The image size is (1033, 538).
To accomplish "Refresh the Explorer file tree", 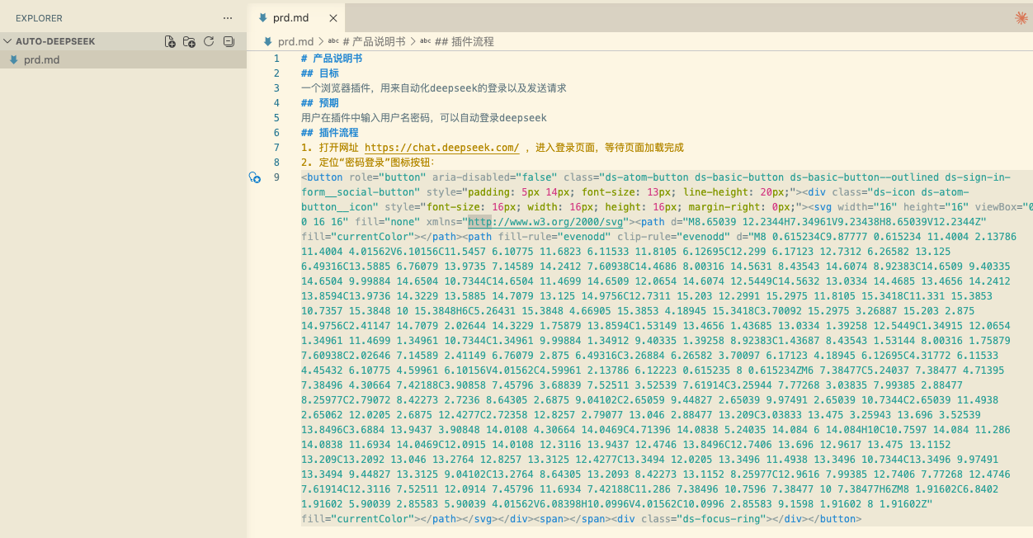I will coord(209,41).
